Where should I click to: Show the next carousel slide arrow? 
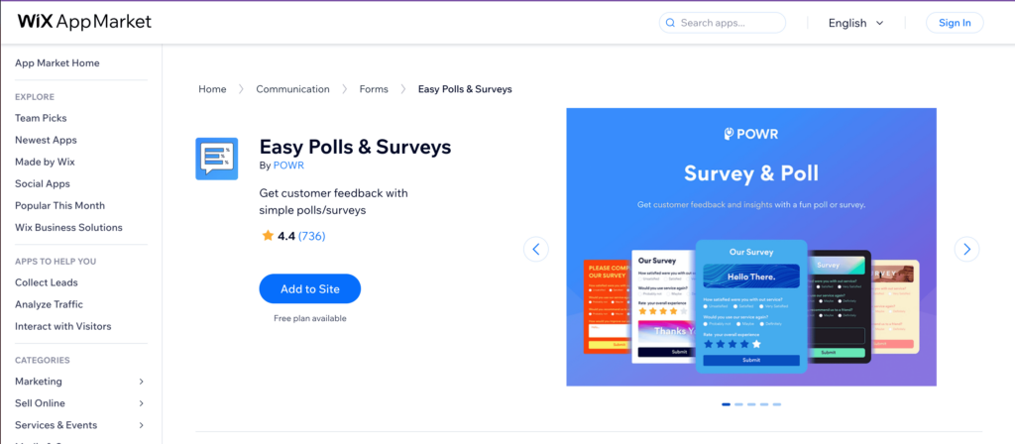click(966, 249)
